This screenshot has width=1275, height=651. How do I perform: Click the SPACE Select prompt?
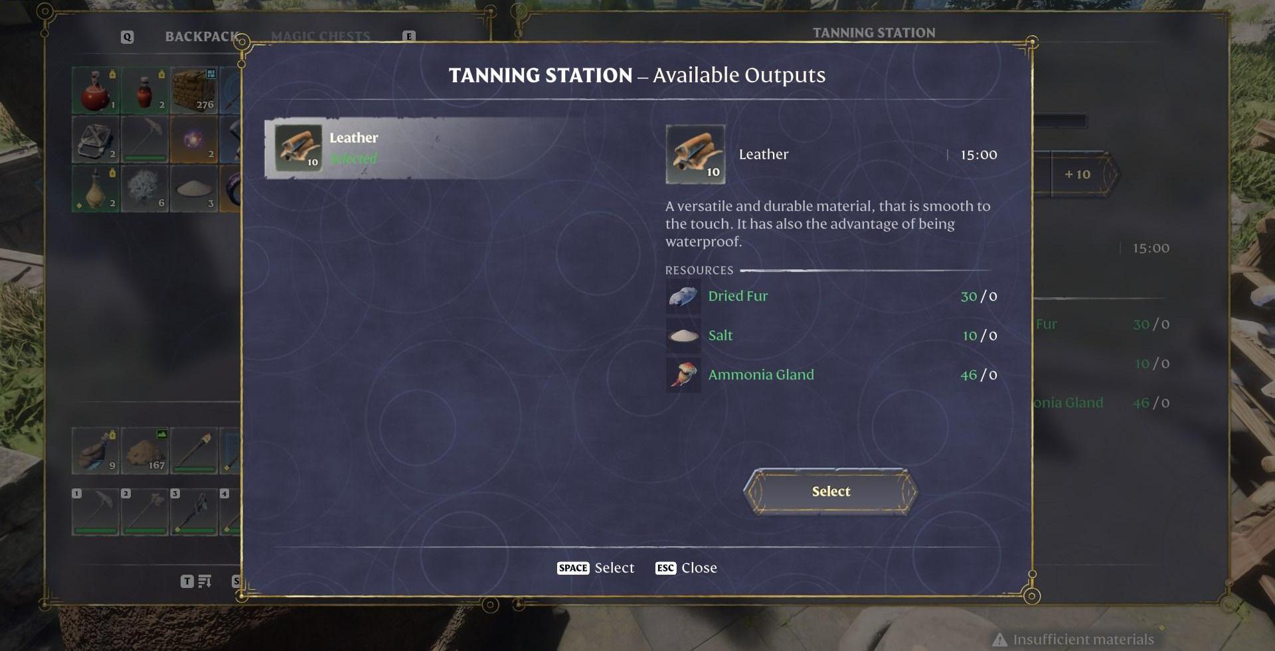pyautogui.click(x=596, y=568)
